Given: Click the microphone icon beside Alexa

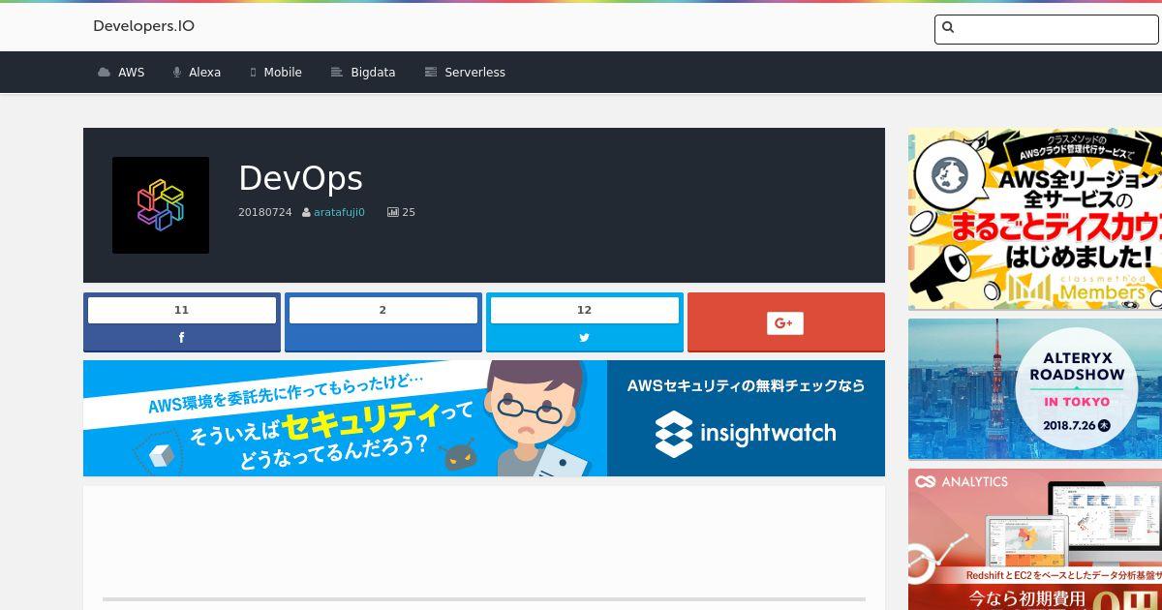Looking at the screenshot, I should (177, 73).
